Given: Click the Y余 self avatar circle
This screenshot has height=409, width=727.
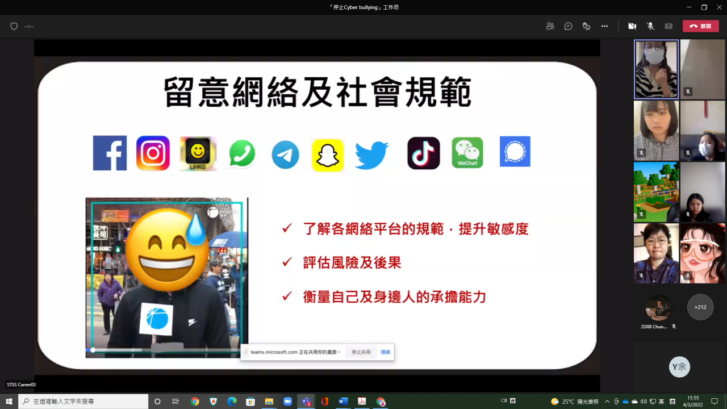Looking at the screenshot, I should [x=679, y=367].
